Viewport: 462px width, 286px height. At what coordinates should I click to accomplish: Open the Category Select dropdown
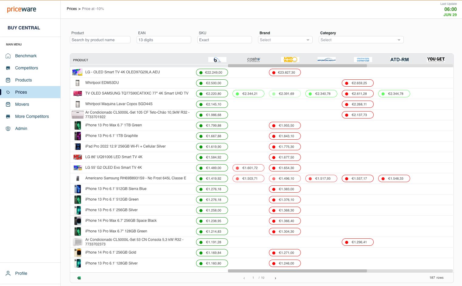click(x=361, y=40)
